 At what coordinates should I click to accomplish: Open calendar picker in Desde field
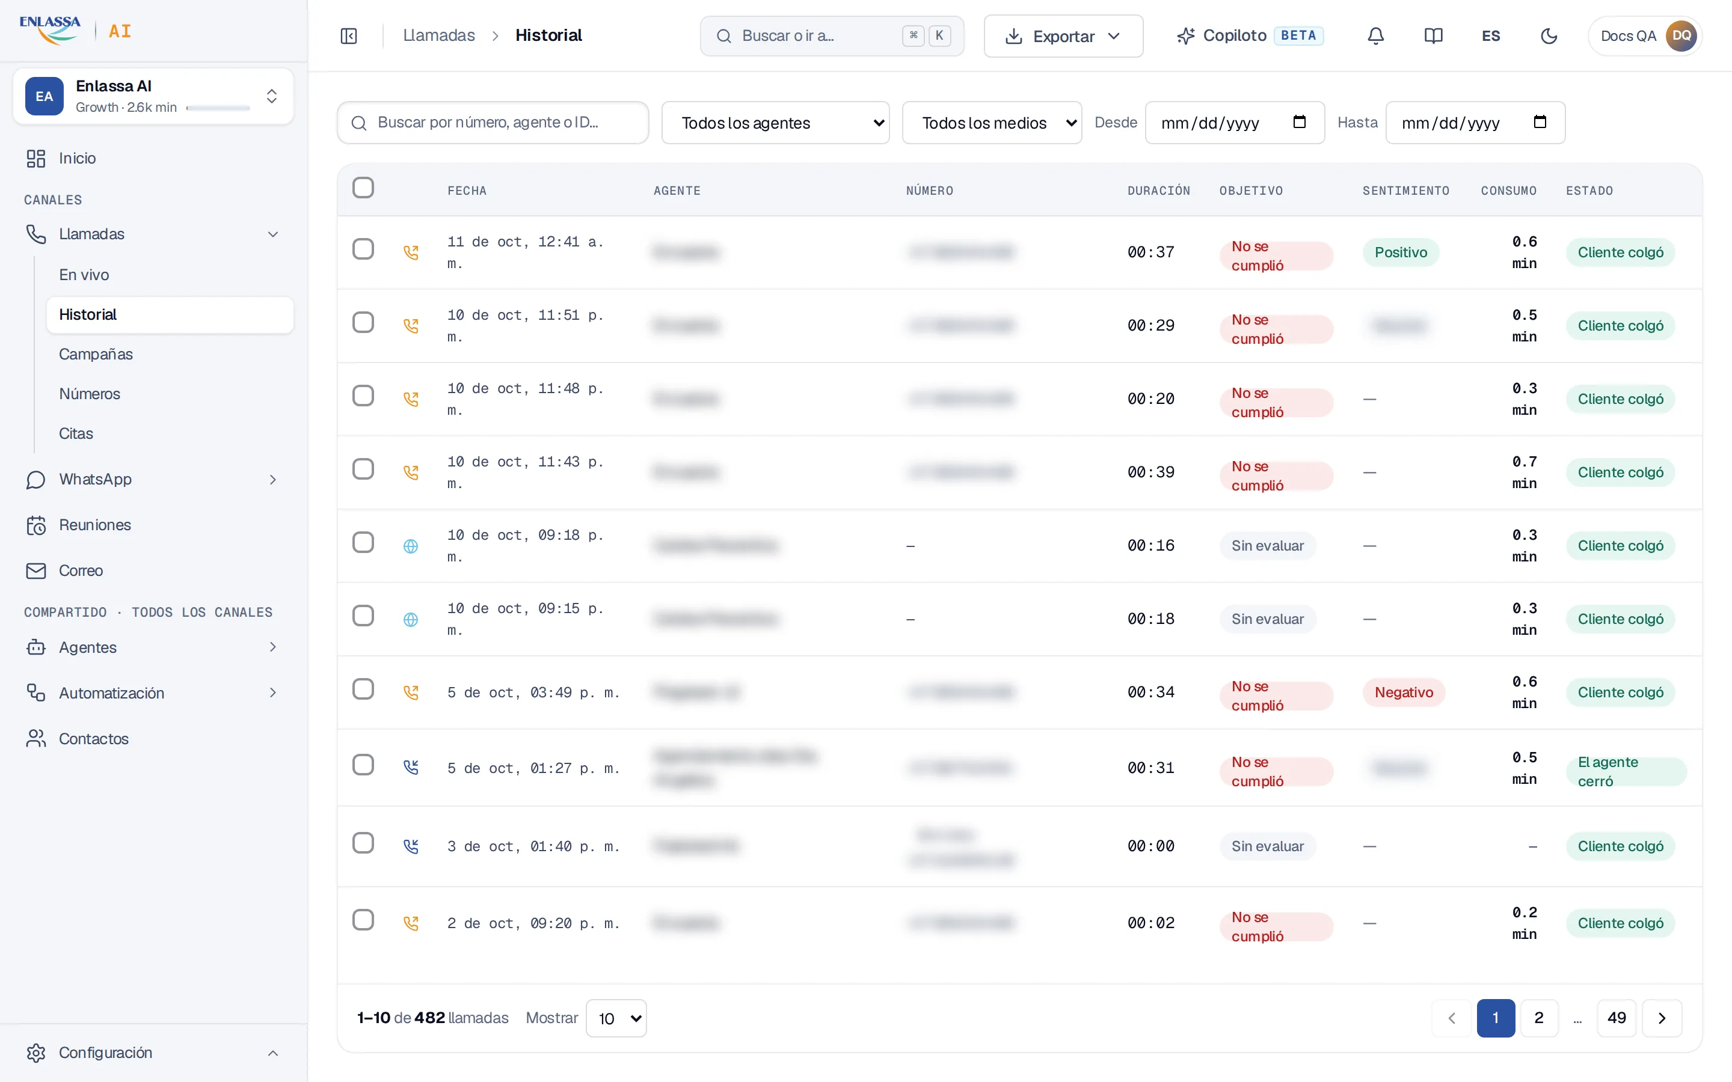click(1300, 123)
